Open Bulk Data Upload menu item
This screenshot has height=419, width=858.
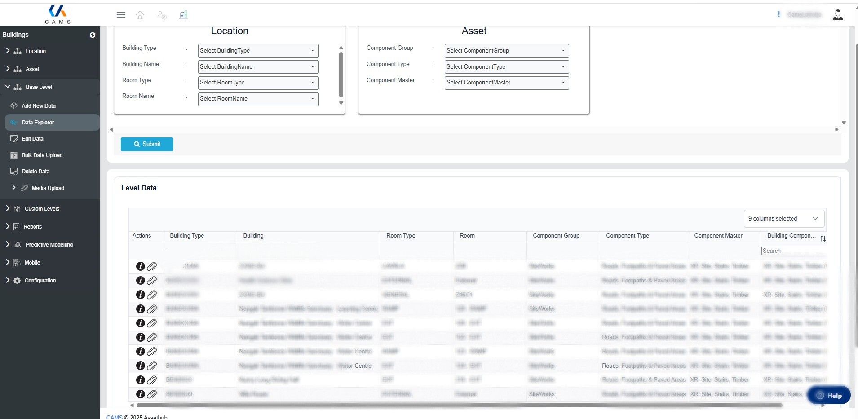click(42, 155)
